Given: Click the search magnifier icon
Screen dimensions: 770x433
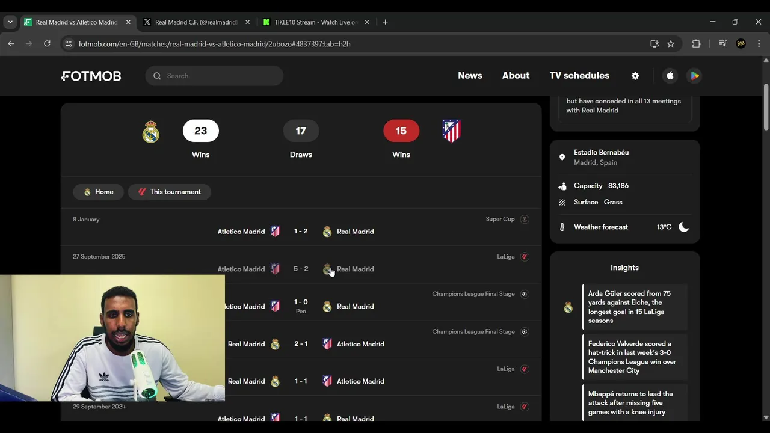Looking at the screenshot, I should coord(157,76).
